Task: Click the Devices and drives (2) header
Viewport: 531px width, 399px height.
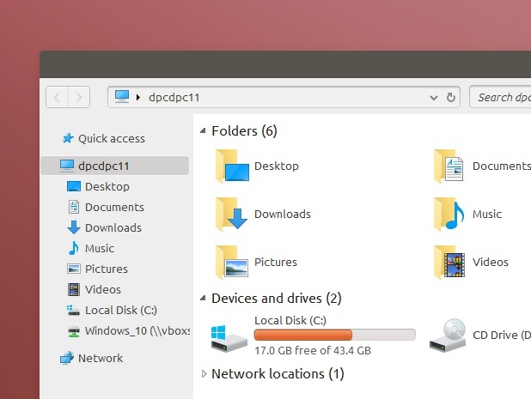Action: (x=277, y=299)
